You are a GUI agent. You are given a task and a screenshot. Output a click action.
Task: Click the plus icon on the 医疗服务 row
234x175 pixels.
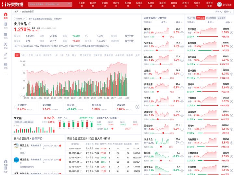coord(231,33)
